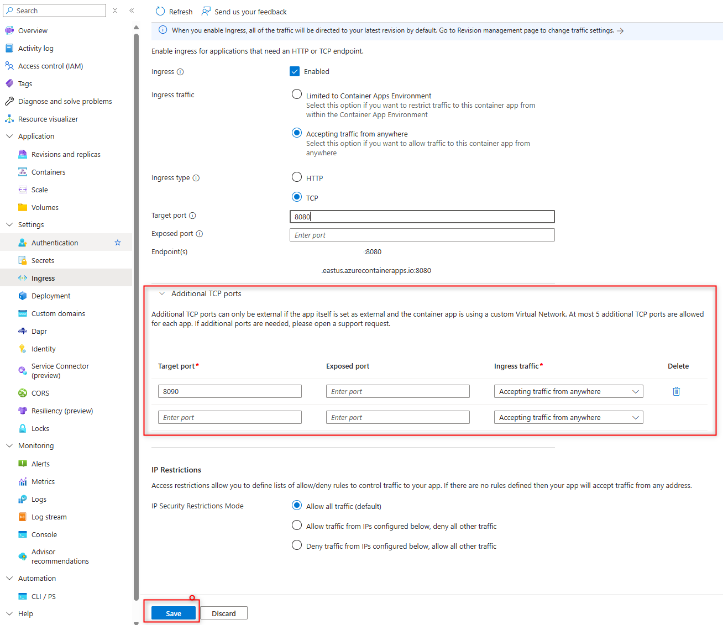Click the Secrets icon
The image size is (723, 625).
[23, 260]
